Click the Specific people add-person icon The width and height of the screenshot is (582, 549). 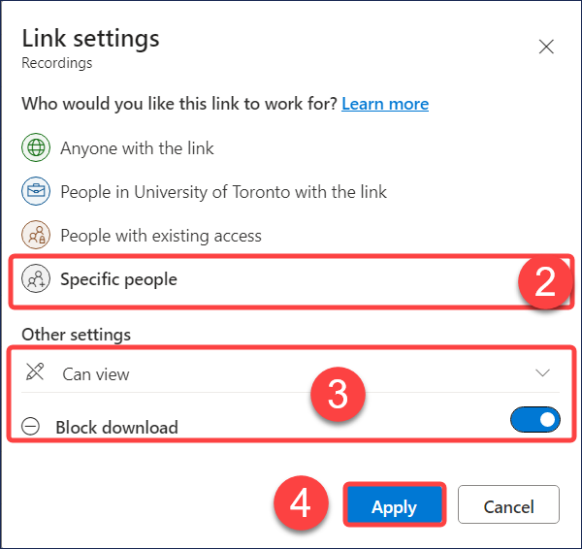click(x=36, y=278)
